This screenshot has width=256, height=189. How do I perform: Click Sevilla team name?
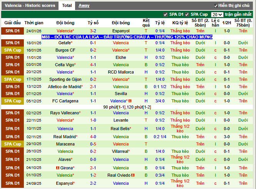[x=121, y=94]
